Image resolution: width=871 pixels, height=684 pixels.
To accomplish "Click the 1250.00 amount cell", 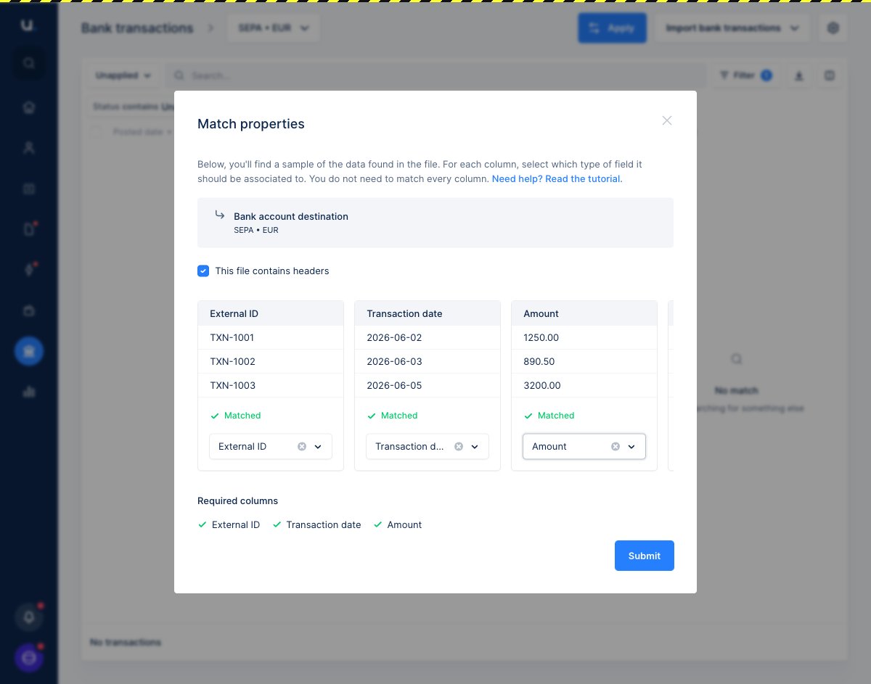I will (584, 337).
